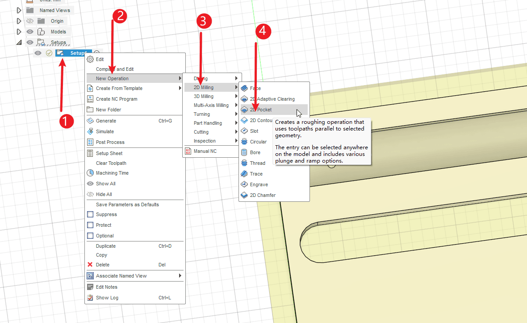This screenshot has width=527, height=323.
Task: Choose Delete from the context menu
Action: [x=102, y=265]
